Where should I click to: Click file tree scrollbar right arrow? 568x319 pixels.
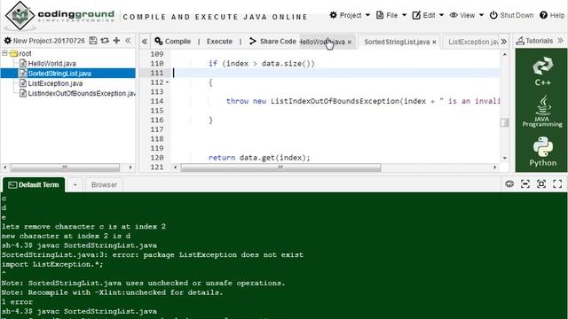point(130,167)
